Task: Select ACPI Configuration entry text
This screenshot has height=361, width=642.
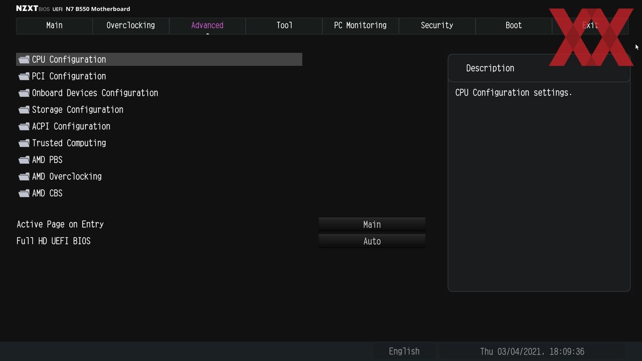Action: (x=71, y=126)
